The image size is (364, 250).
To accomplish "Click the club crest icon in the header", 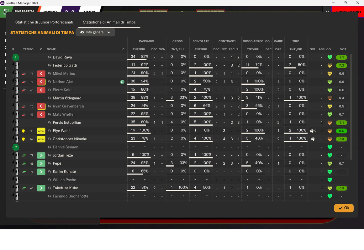I will 6,12.
